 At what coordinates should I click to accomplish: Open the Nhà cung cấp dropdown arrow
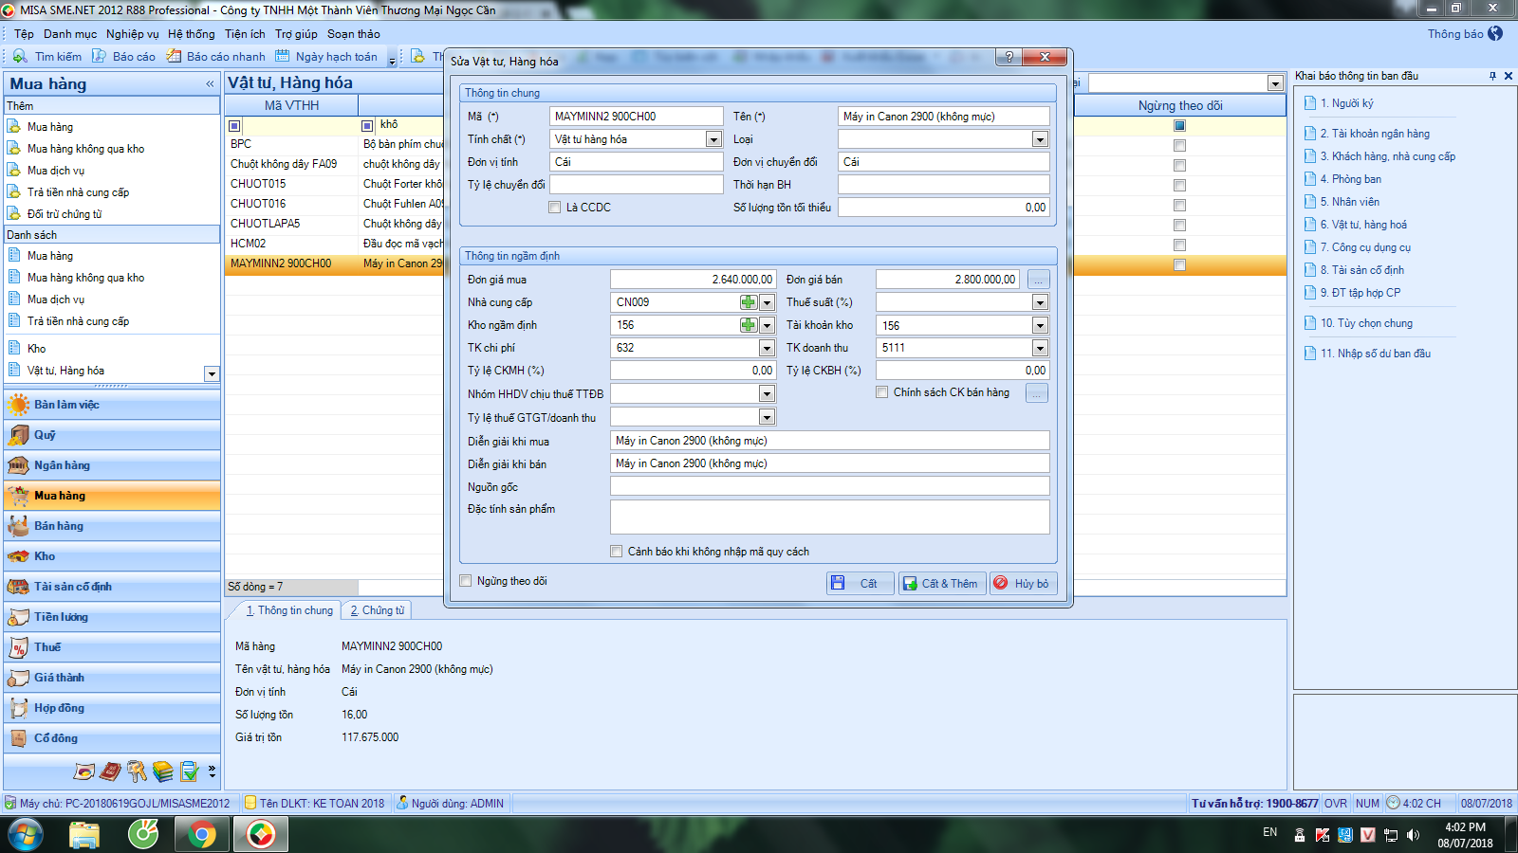coord(767,302)
